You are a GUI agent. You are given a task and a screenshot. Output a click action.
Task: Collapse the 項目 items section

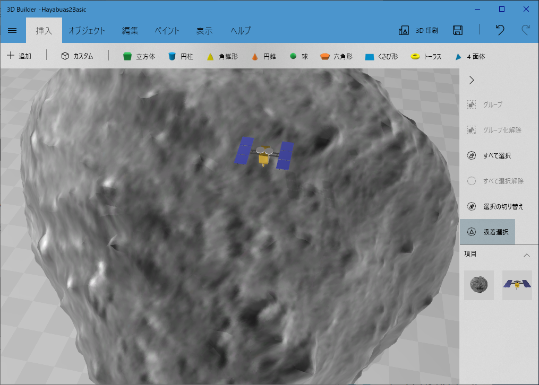click(x=526, y=255)
